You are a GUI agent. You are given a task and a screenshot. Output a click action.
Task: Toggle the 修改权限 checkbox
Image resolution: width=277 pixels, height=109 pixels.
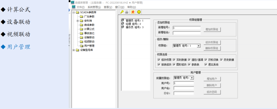(159, 60)
